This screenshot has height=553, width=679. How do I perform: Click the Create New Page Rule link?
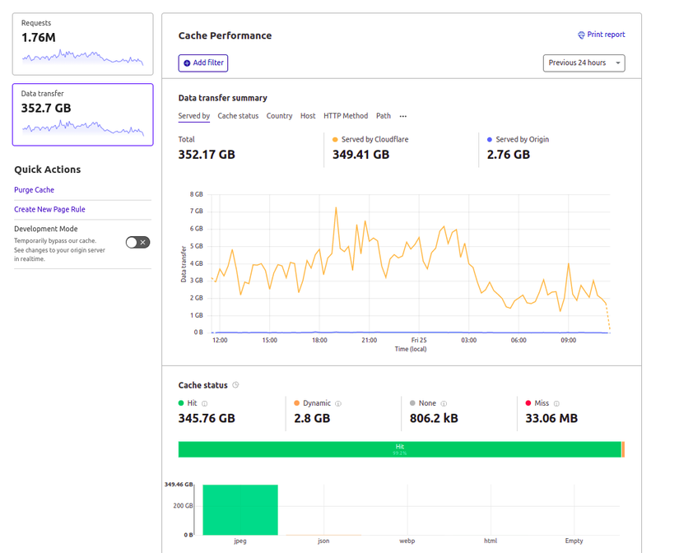pyautogui.click(x=49, y=210)
